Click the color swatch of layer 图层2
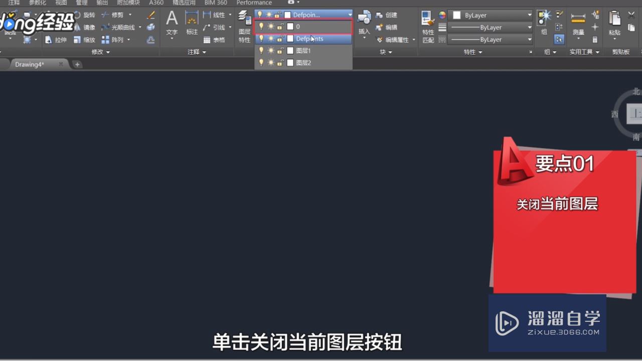Viewport: 642px width, 361px height. pyautogui.click(x=290, y=62)
